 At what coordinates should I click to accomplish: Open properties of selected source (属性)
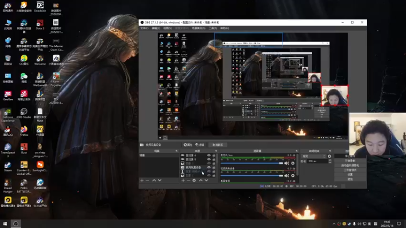[188, 145]
